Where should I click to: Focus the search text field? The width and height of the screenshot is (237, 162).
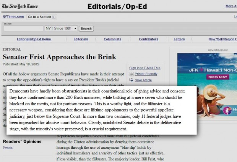pyautogui.click(x=23, y=29)
